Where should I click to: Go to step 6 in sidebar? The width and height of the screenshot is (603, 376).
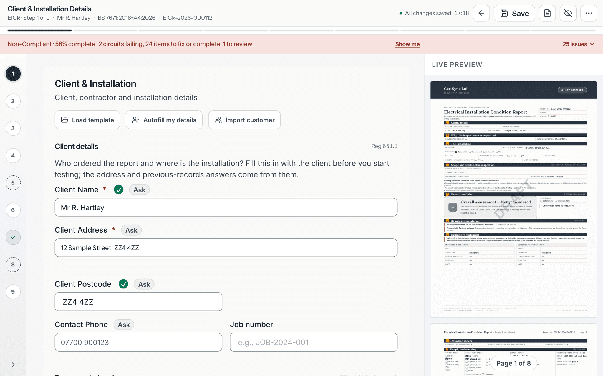(13, 210)
